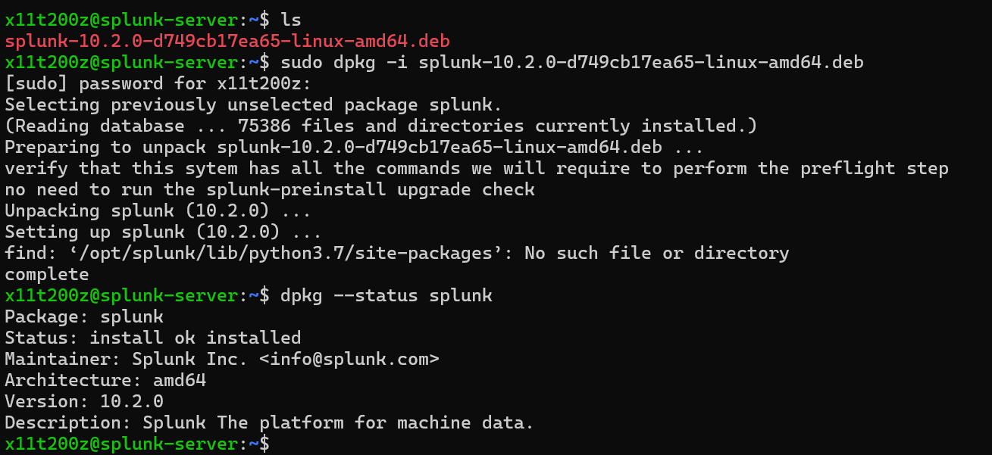Click the 'Unpacking splunk (10.2.0)' line

tap(158, 210)
